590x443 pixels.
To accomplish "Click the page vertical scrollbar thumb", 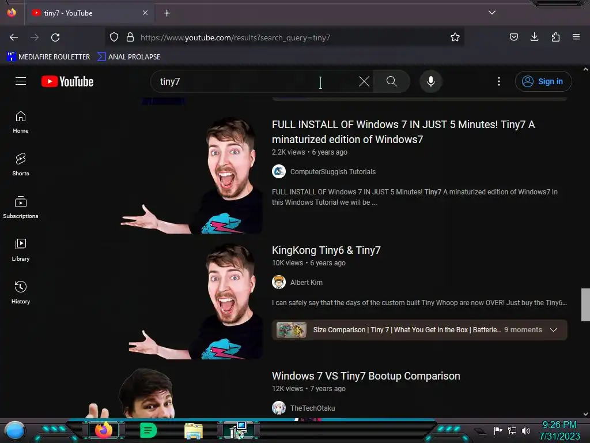I will [585, 305].
